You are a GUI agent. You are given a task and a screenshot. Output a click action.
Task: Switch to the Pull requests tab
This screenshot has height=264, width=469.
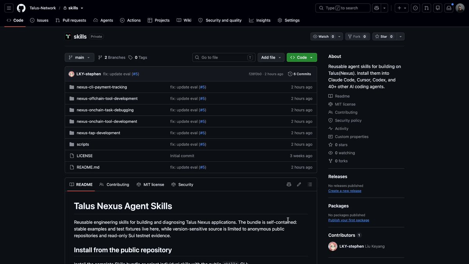(71, 20)
